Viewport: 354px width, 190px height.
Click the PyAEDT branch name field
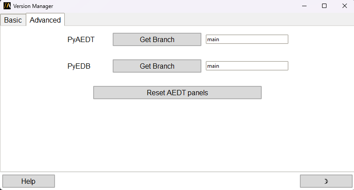247,39
